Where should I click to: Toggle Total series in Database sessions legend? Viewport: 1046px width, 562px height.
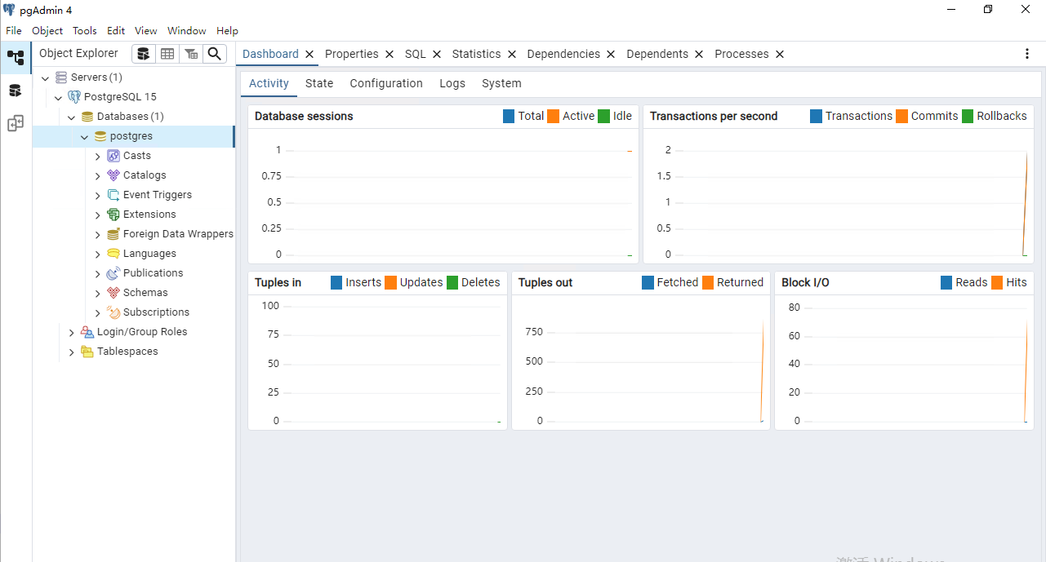(523, 116)
